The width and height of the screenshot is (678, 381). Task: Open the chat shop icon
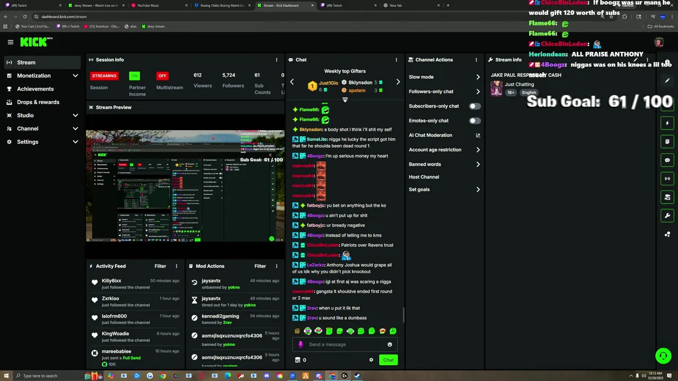(297, 360)
